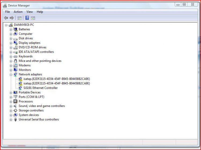Select the Processors label
Viewport: 201px width, 150px height.
pyautogui.click(x=26, y=102)
